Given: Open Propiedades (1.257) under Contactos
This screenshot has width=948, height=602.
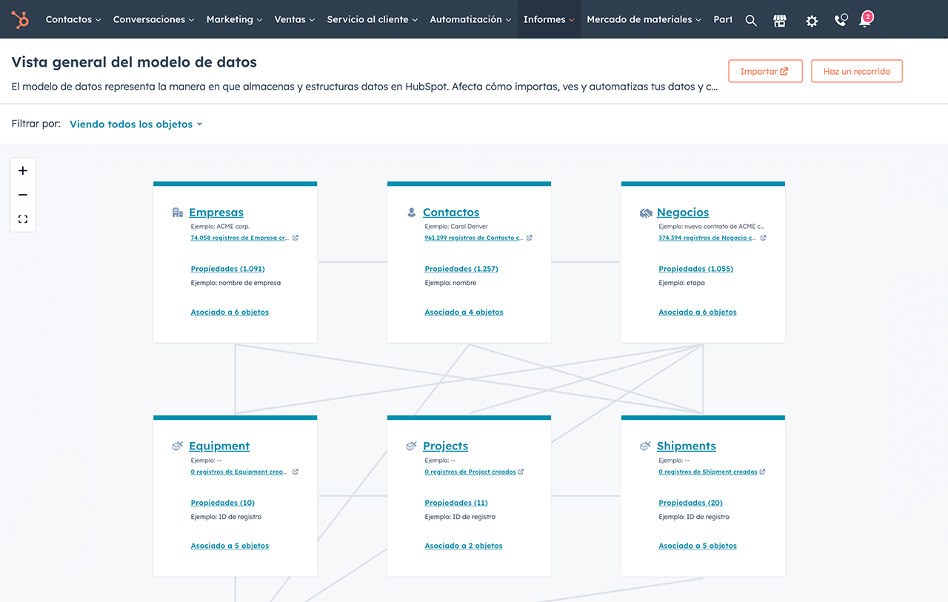Looking at the screenshot, I should pyautogui.click(x=461, y=269).
